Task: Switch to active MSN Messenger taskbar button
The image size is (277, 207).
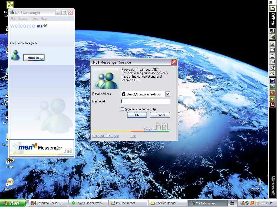Action: point(207,203)
